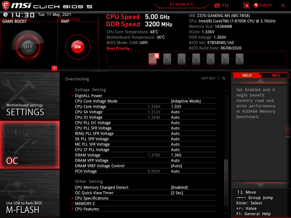Switch to EZ Mode (F7)
Viewport: 291px width, 218px height.
point(182,5)
